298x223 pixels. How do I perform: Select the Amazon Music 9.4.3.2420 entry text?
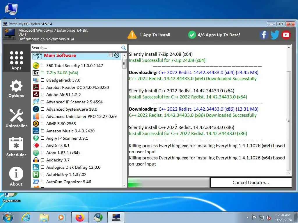tap(70, 131)
